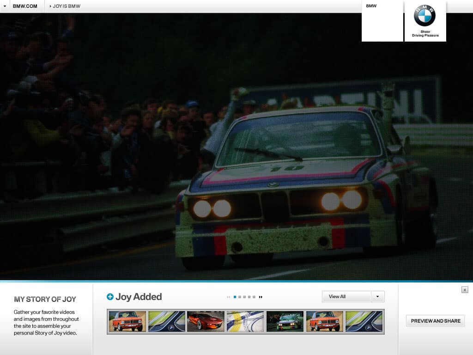Go back using the rewind arrows in the pager
Image resolution: width=473 pixels, height=355 pixels.
pos(228,297)
